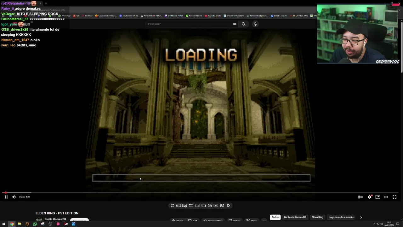The width and height of the screenshot is (403, 227).
Task: Select the Jogo de ação e aventura chip
Action: click(x=342, y=217)
